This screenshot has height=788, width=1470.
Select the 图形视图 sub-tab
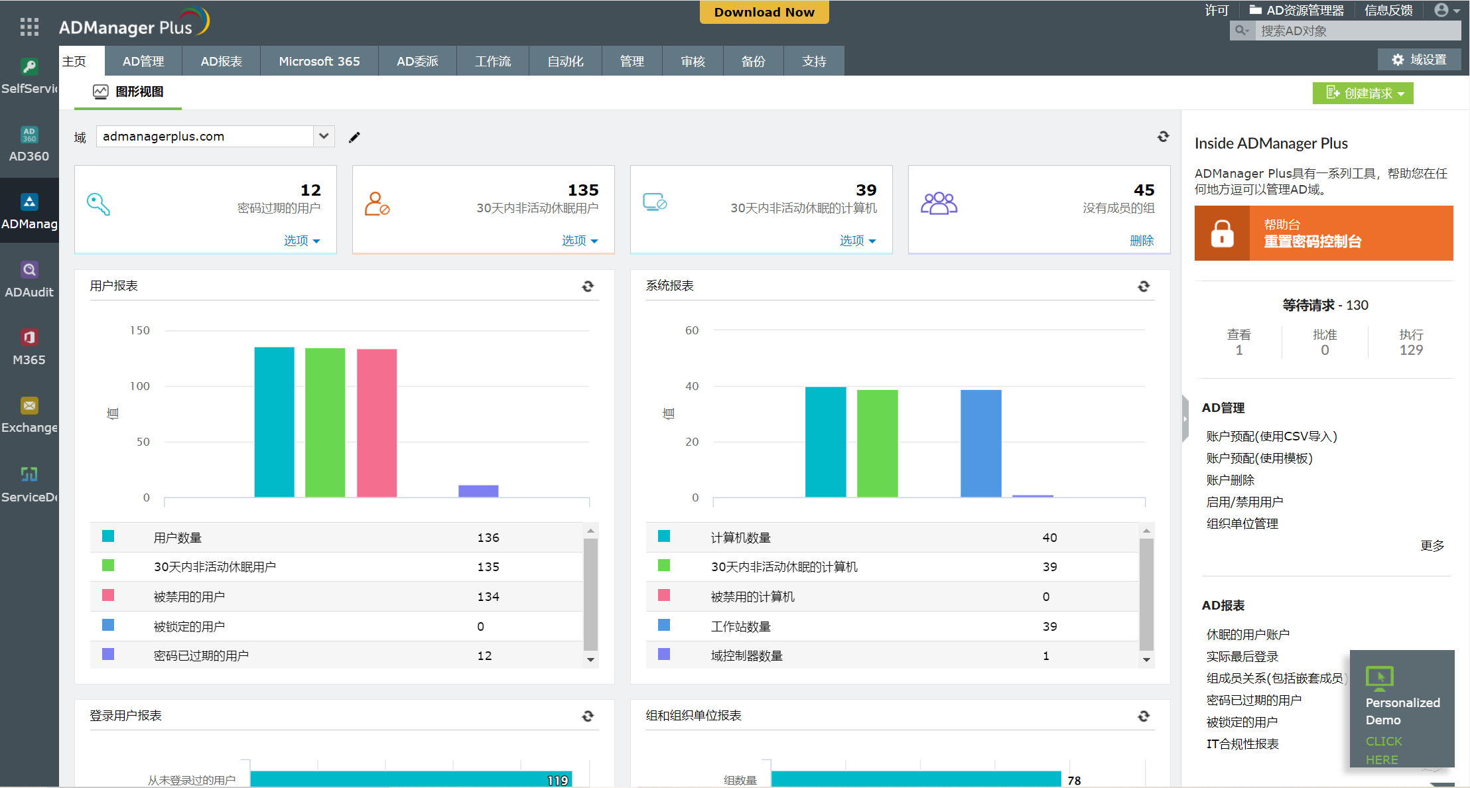point(128,92)
